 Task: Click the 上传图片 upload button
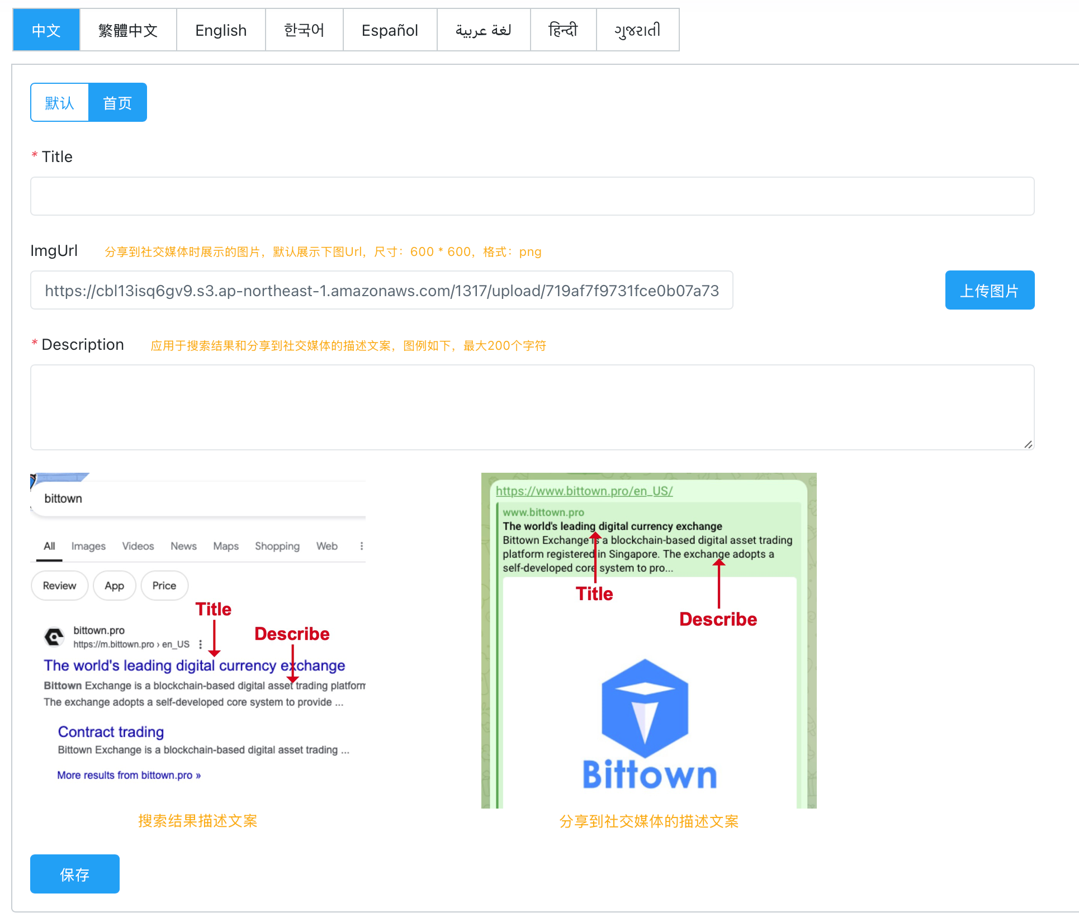pos(990,290)
